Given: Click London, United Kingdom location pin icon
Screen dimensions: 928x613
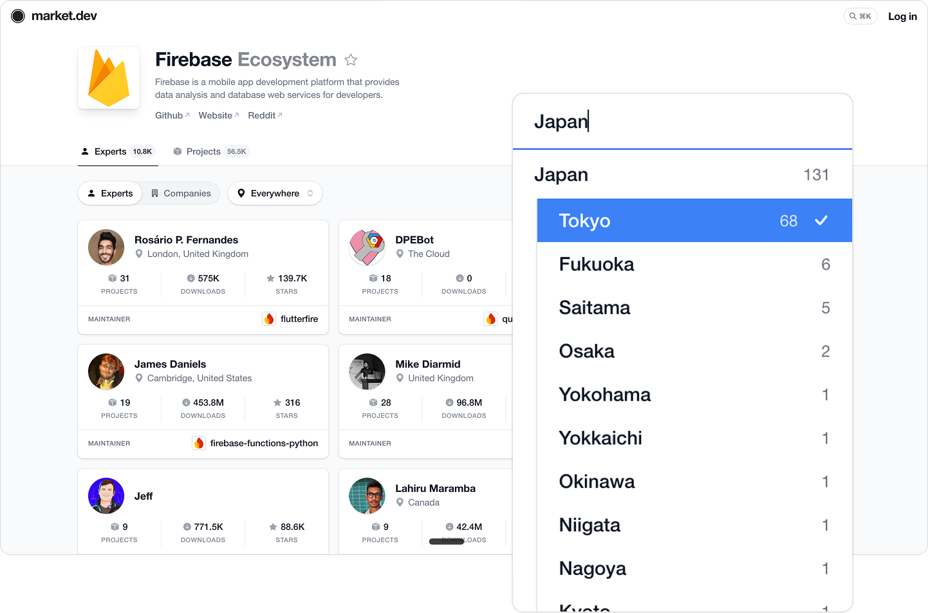Looking at the screenshot, I should point(139,254).
